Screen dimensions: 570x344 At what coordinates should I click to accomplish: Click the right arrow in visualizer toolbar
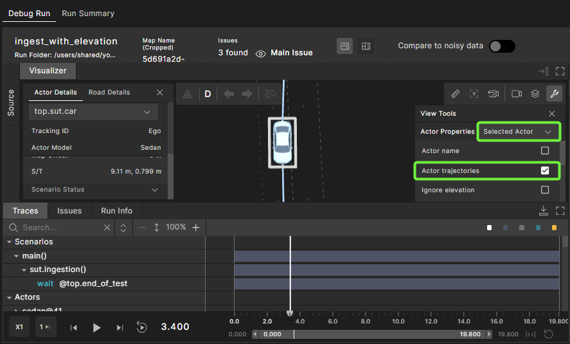point(247,94)
